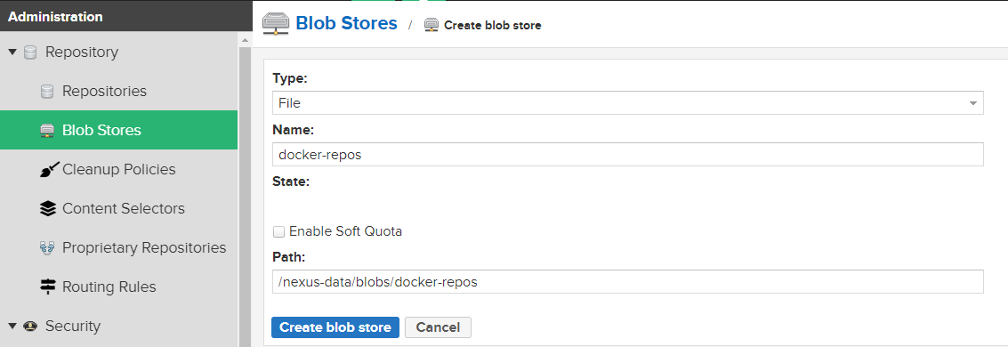1008x347 pixels.
Task: Go to Blob Stores breadcrumb link
Action: click(x=346, y=23)
